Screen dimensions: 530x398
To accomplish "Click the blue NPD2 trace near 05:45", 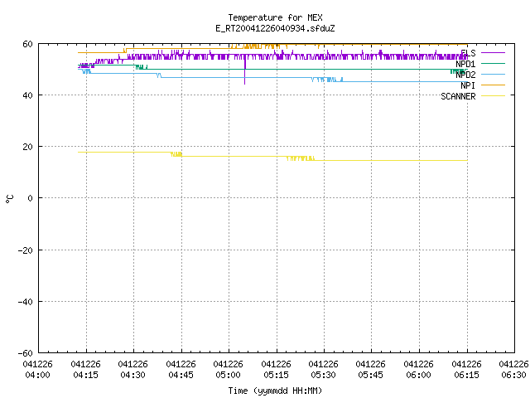I will [x=371, y=82].
